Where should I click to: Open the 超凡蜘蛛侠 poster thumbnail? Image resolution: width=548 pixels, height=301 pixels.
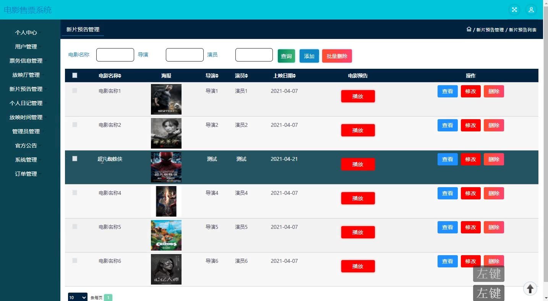(x=166, y=167)
